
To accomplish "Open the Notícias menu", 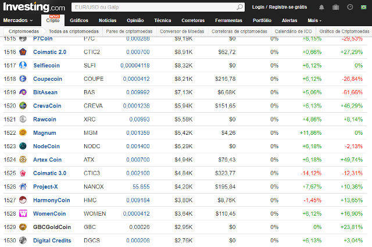I will pyautogui.click(x=108, y=20).
